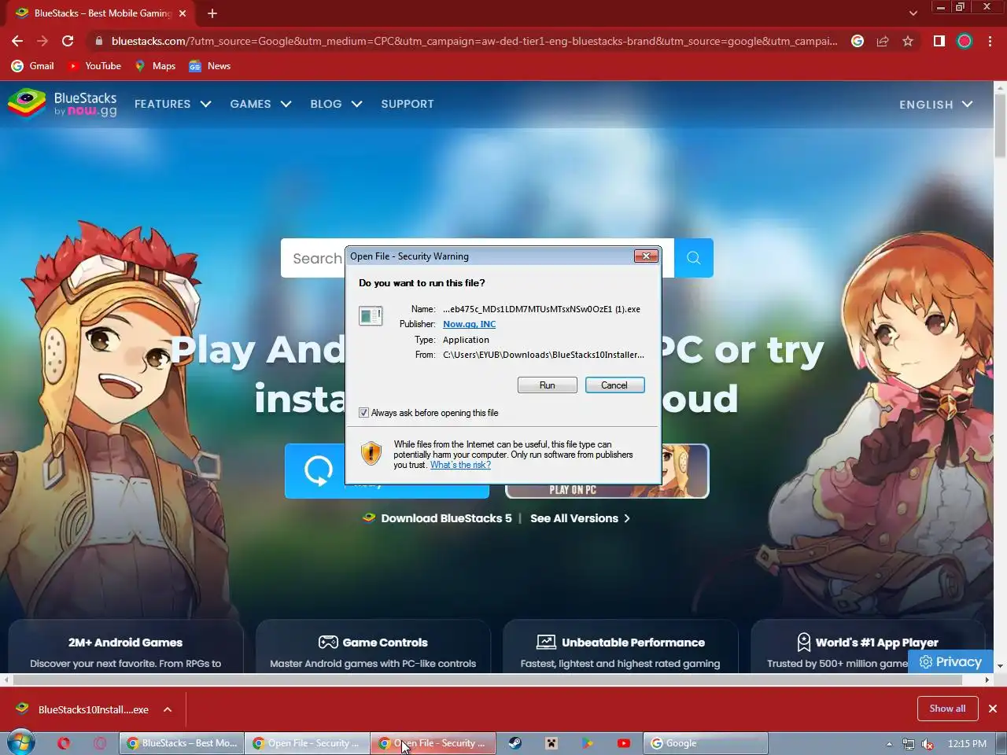Open the Chrome profile avatar
Screen dimensions: 1007x755
[x=965, y=41]
